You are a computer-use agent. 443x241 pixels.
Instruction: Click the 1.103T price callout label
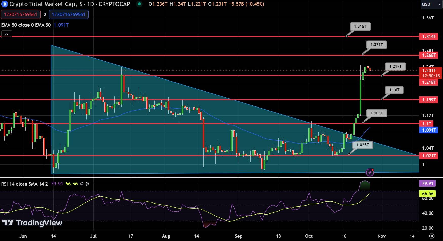377,113
